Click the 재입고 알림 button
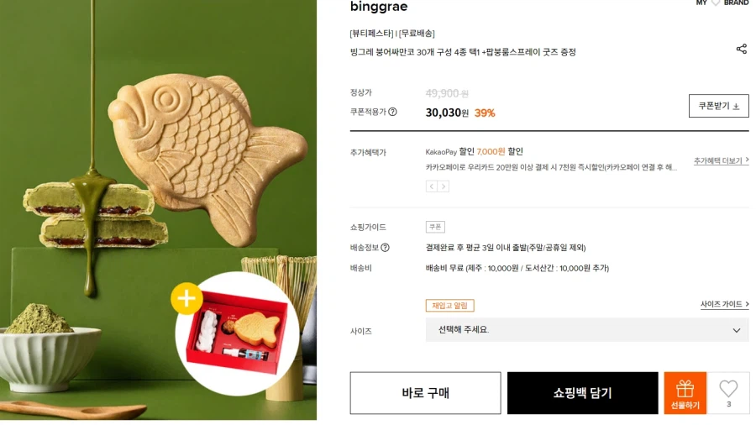The width and height of the screenshot is (756, 425). 449,306
